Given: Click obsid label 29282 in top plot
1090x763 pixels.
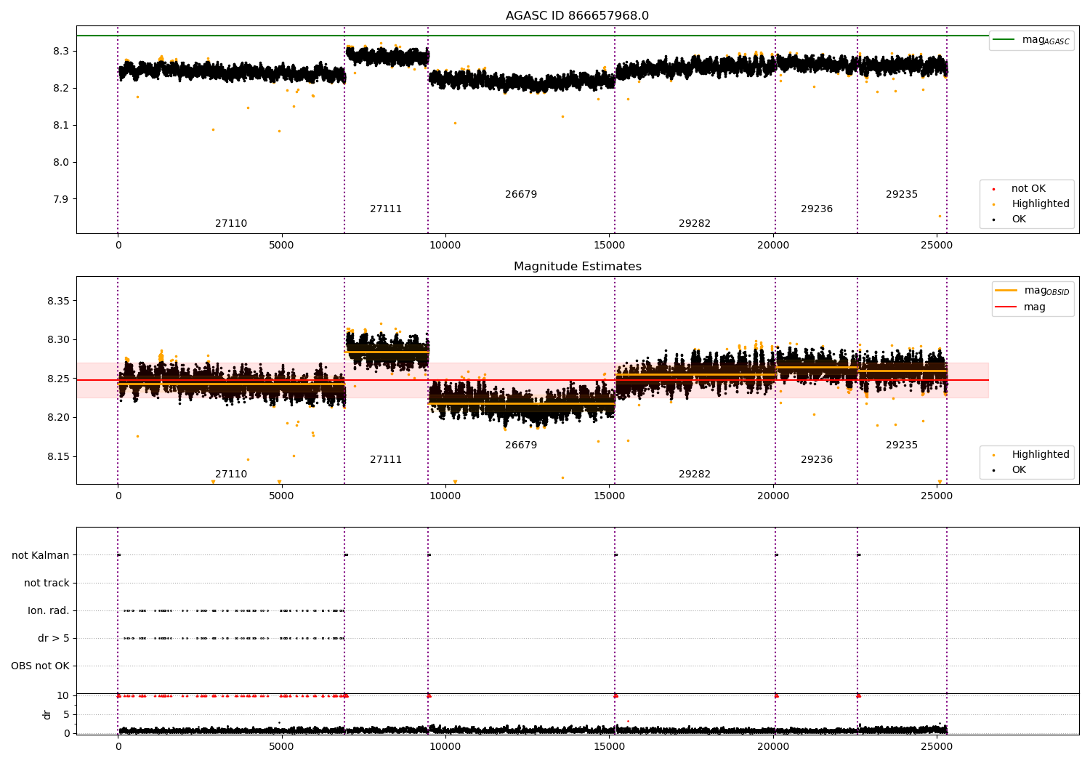Looking at the screenshot, I should coord(695,224).
